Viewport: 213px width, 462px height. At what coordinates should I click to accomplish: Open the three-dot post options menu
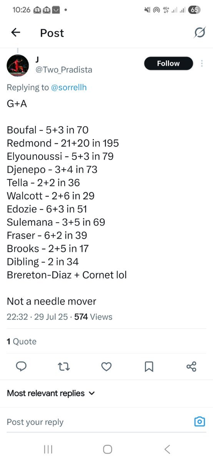[x=202, y=64]
